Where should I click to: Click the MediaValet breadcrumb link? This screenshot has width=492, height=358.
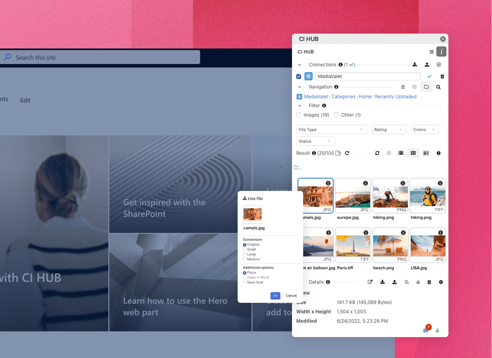(316, 97)
